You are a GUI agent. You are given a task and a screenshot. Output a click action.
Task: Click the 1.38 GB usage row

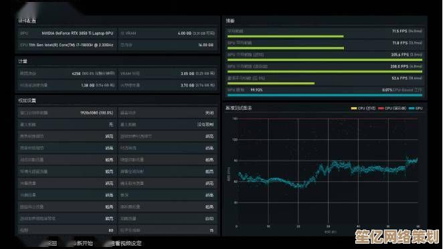click(67, 85)
